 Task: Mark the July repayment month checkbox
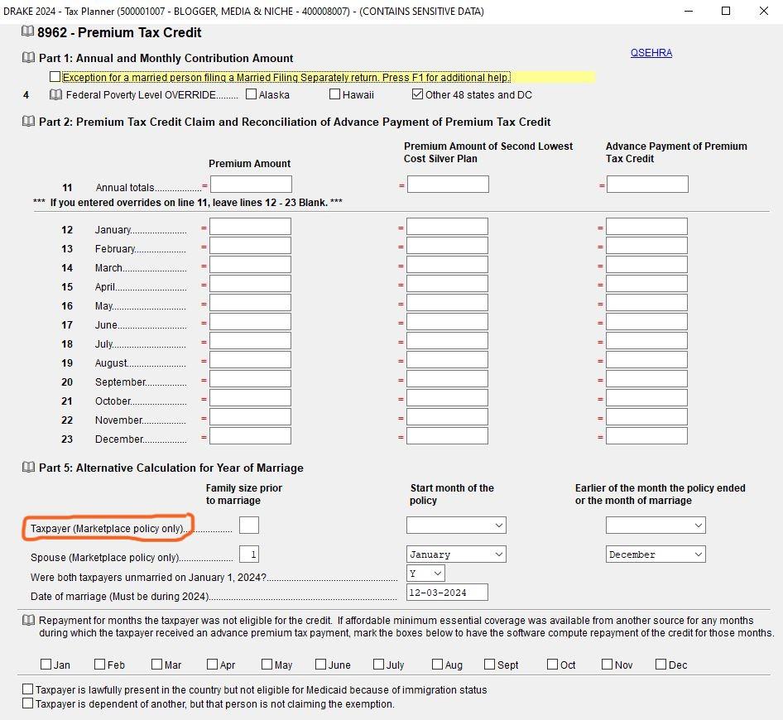pos(378,664)
